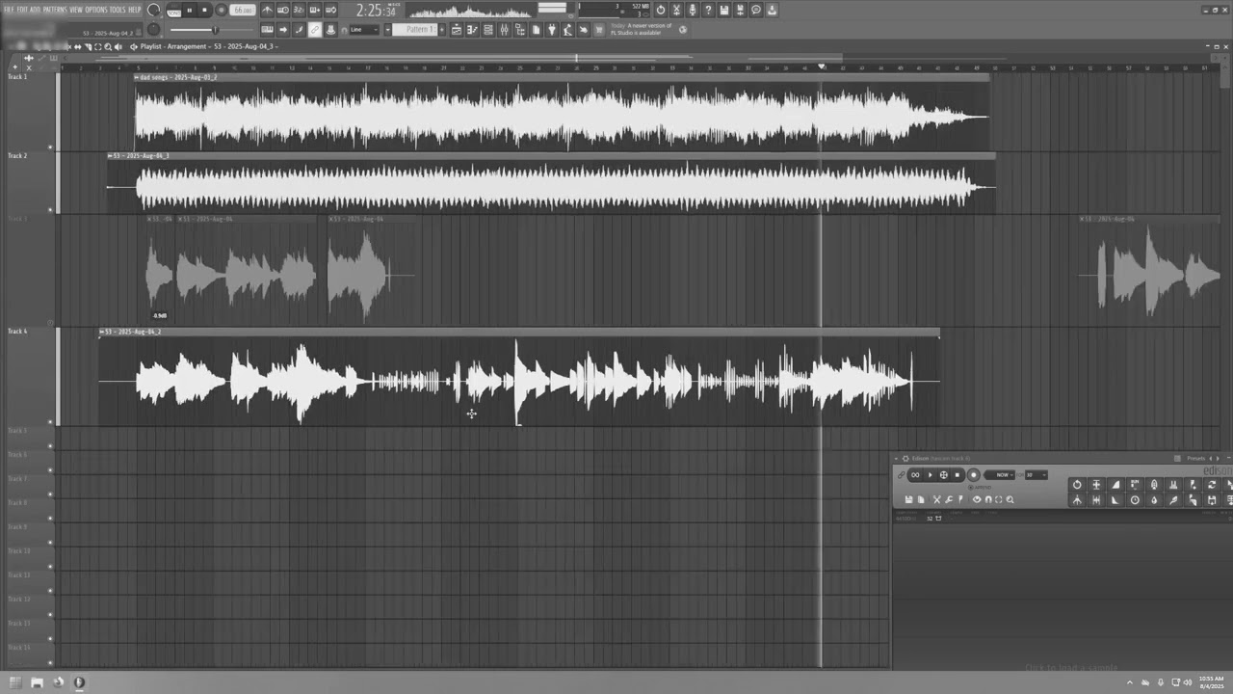Open the Pattern 1 selector
This screenshot has height=694, width=1233.
(x=416, y=30)
